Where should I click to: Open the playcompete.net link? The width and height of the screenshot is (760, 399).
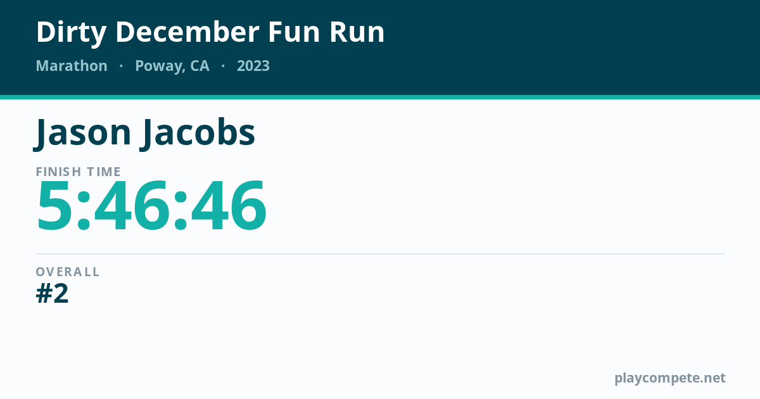click(670, 378)
